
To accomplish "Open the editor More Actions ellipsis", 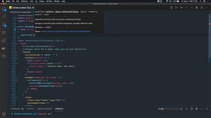I will (207, 8).
